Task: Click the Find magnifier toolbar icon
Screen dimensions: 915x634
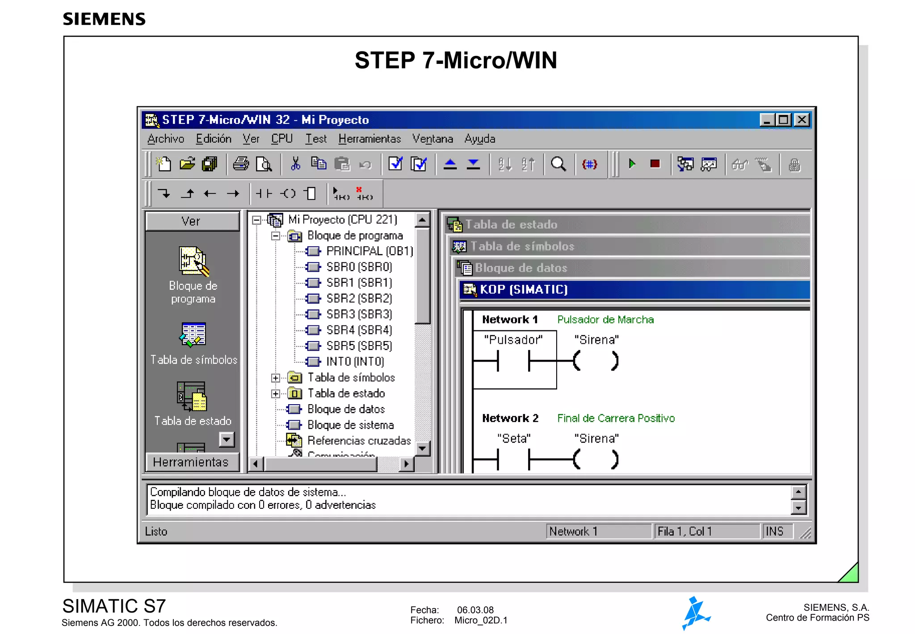Action: click(x=558, y=164)
